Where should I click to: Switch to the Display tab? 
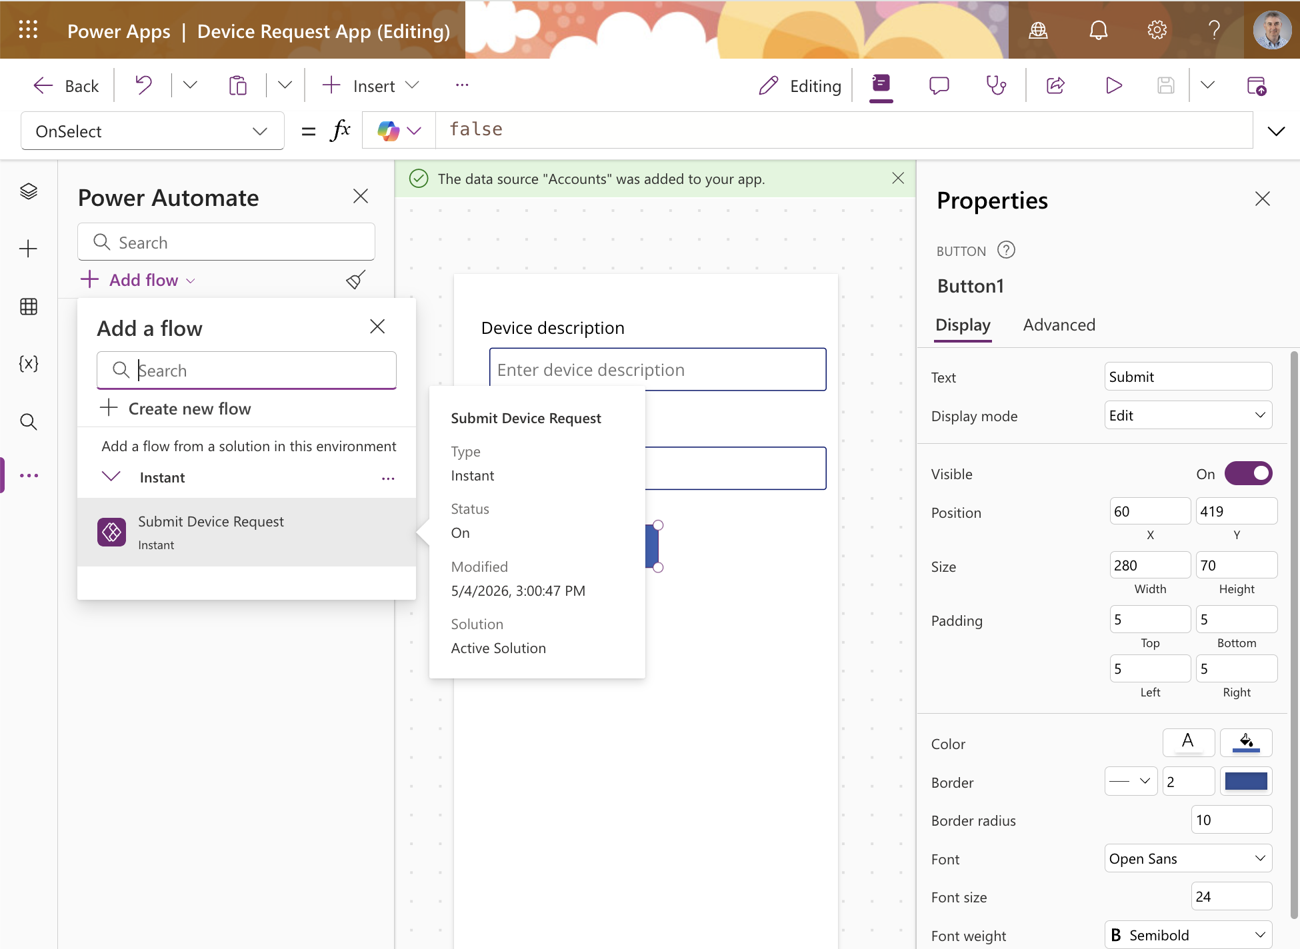point(963,325)
